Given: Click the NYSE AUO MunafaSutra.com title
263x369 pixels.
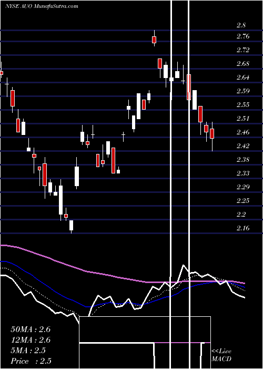Looking at the screenshot, I should [42, 6].
